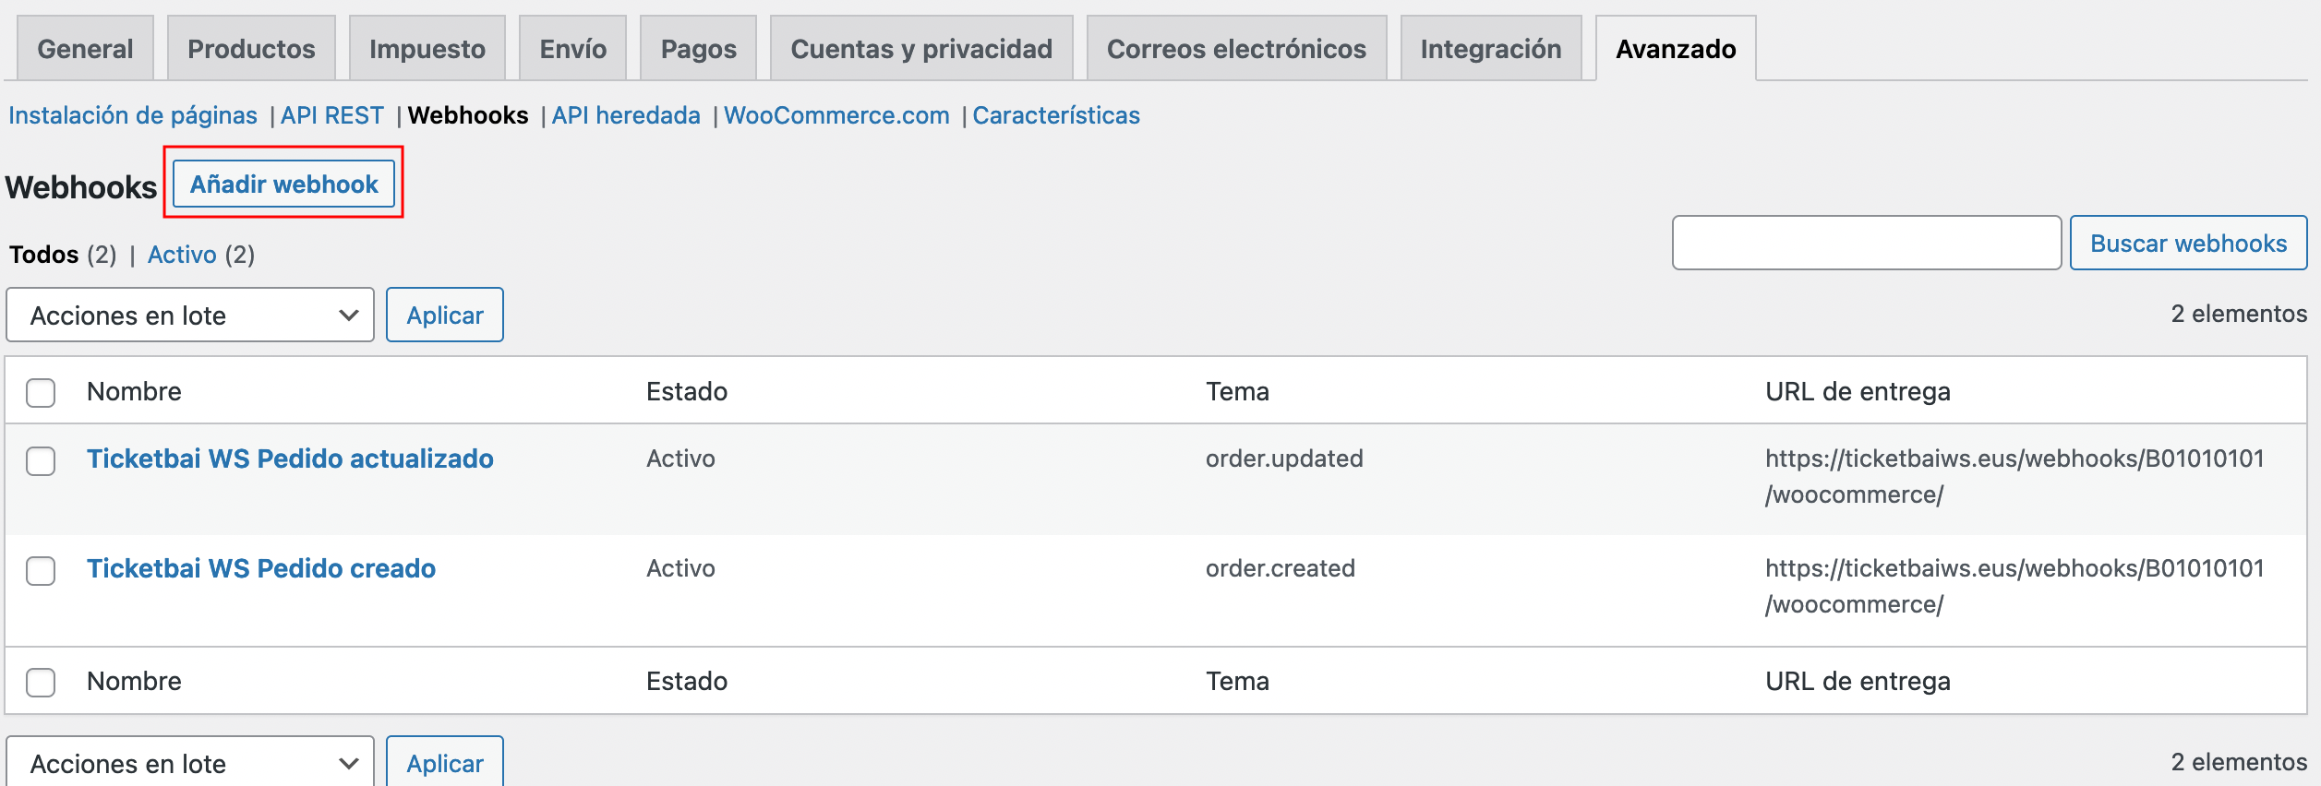Click the Añadir webhook button
This screenshot has width=2321, height=786.
point(283,185)
